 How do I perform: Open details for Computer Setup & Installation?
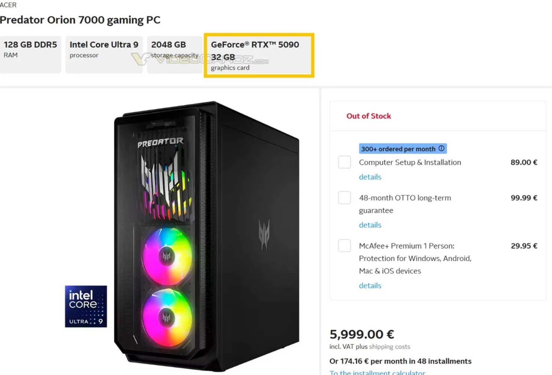tap(370, 177)
